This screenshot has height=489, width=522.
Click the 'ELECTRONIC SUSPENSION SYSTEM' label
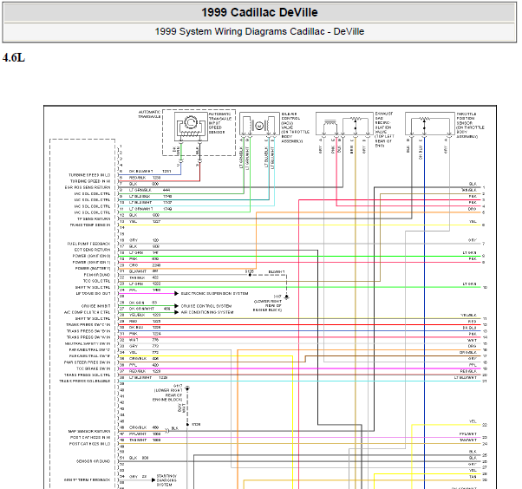214,294
